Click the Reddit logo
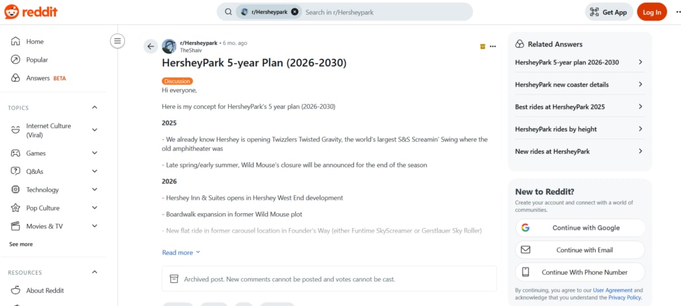The height and width of the screenshot is (306, 681). click(31, 12)
